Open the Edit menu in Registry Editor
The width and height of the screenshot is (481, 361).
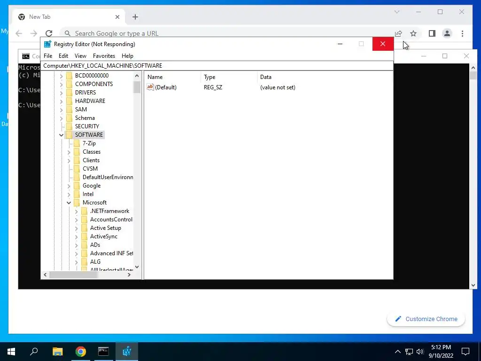(63, 56)
